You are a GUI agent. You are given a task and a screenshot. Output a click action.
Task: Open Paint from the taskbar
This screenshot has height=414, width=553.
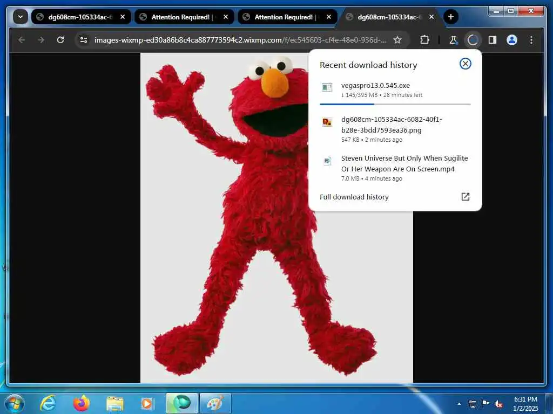[215, 403]
